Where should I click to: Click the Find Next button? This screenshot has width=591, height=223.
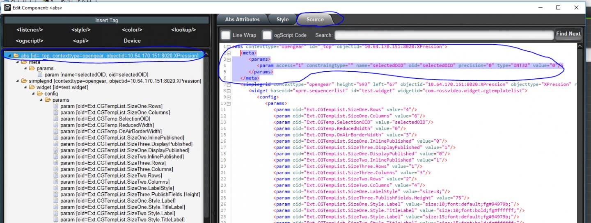click(x=568, y=34)
